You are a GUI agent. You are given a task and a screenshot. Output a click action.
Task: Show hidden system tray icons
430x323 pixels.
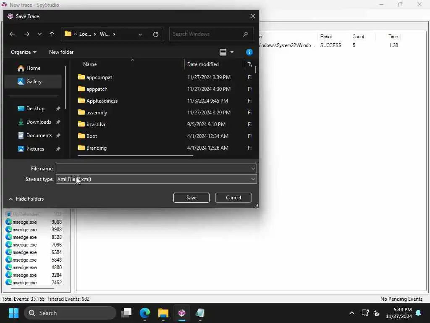351,313
